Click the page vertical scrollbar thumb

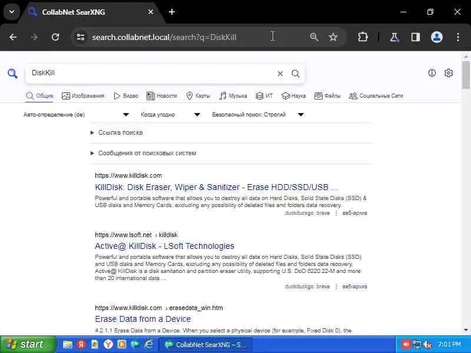pos(466,75)
